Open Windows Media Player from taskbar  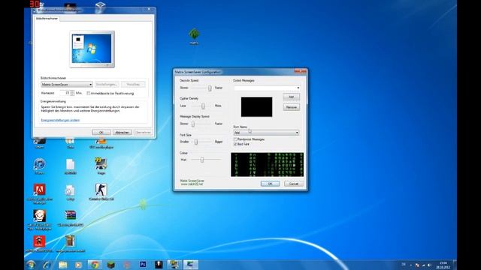pyautogui.click(x=78, y=265)
